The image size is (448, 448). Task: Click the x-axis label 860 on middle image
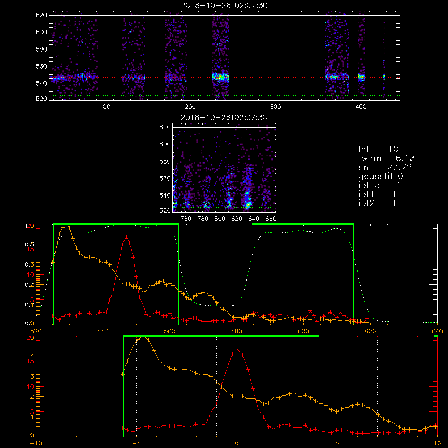[271, 219]
